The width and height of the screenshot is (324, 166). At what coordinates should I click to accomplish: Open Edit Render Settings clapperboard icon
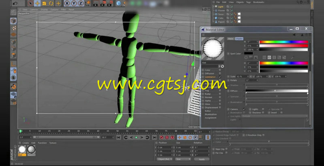pyautogui.click(x=110, y=3)
